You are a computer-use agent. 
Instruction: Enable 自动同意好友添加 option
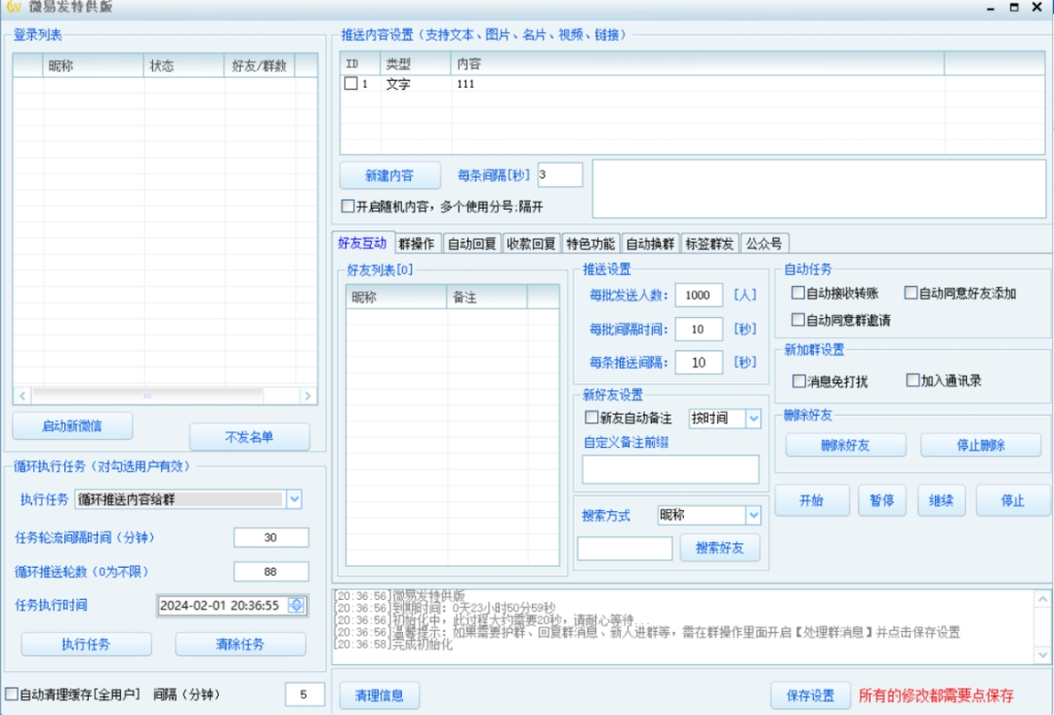click(x=909, y=293)
